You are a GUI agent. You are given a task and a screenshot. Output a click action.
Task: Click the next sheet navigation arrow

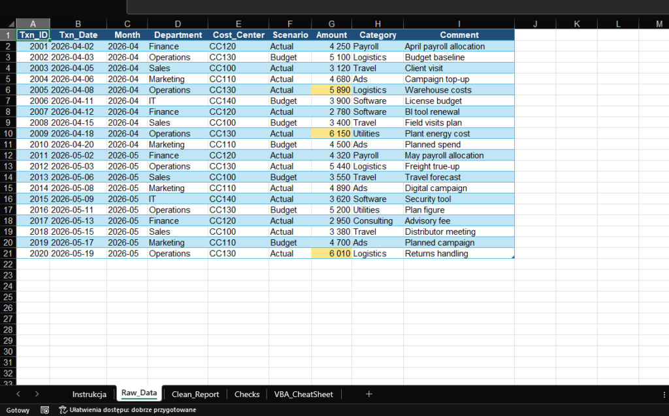[37, 394]
